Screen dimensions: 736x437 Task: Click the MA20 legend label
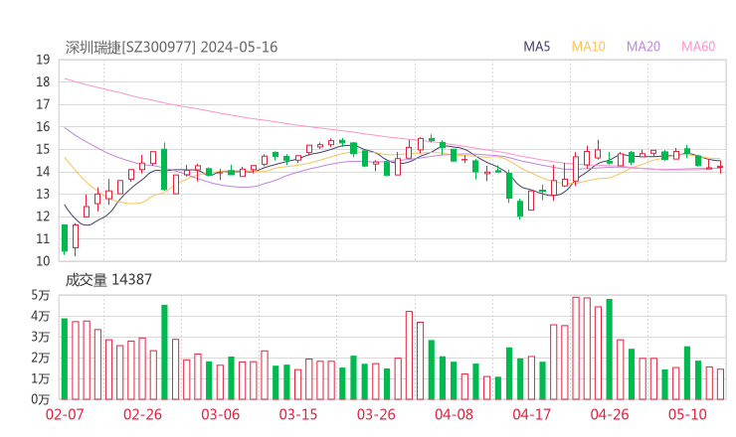coord(644,47)
